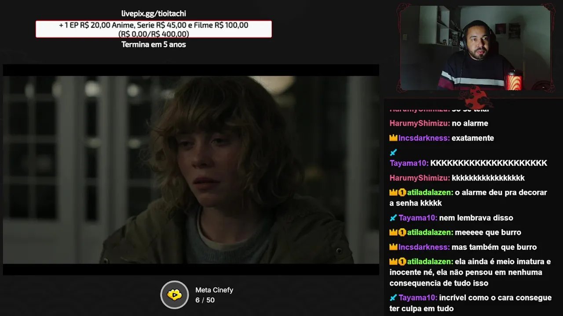This screenshot has width=563, height=316.
Task: Click crown badge beside 'o alarme deu pra decorar'
Action: click(x=393, y=192)
